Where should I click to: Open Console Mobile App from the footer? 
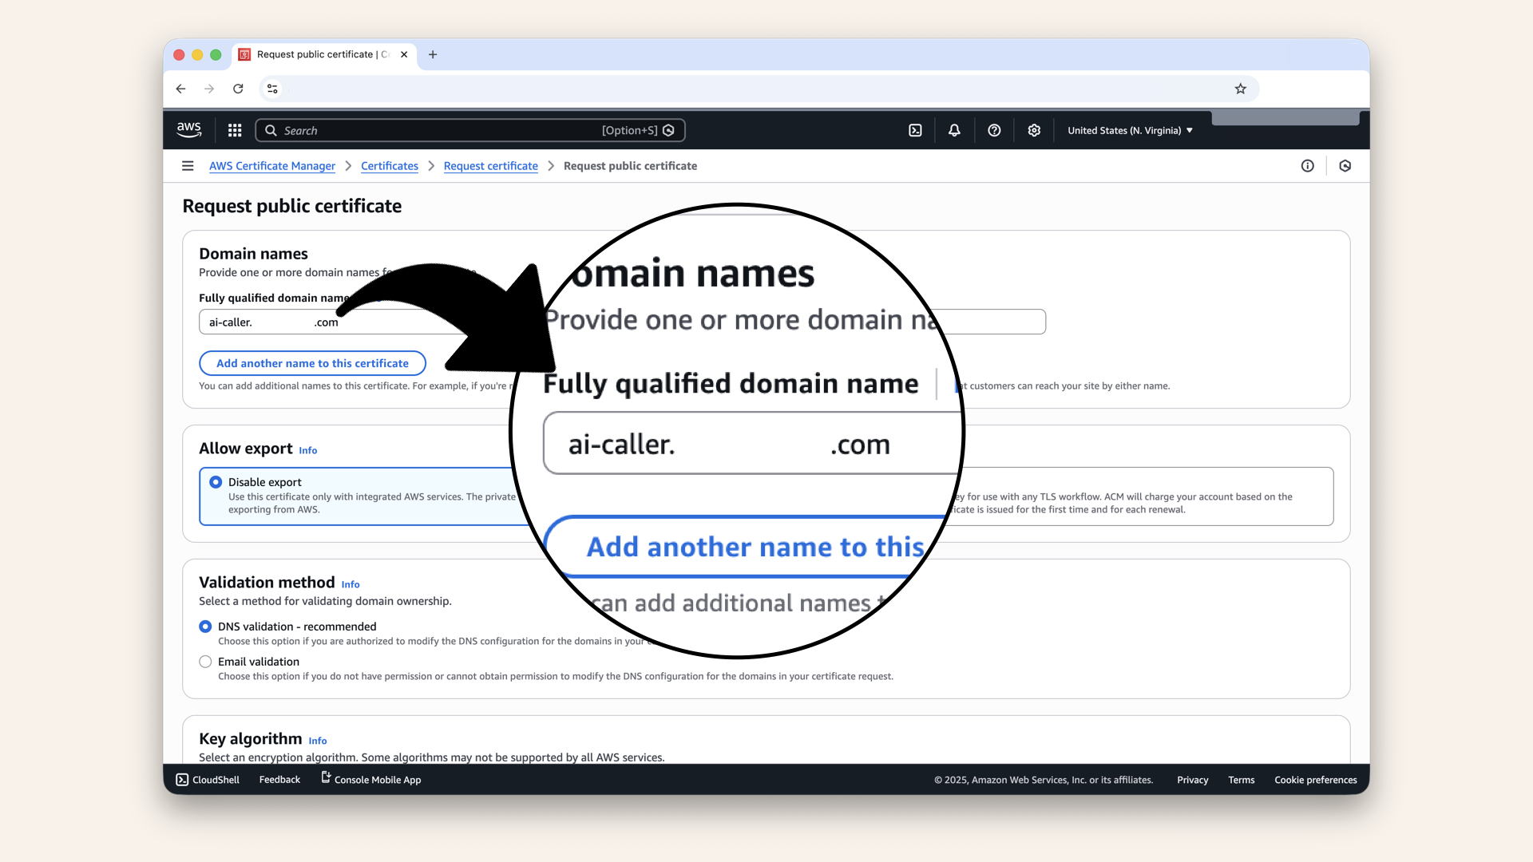click(x=370, y=780)
